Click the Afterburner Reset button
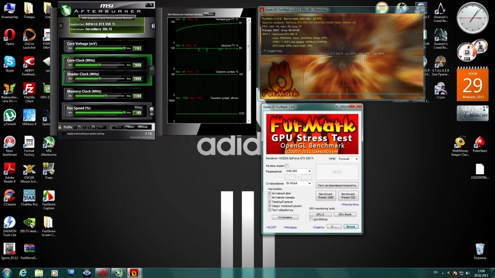This screenshot has height=278, width=495. tap(130, 127)
